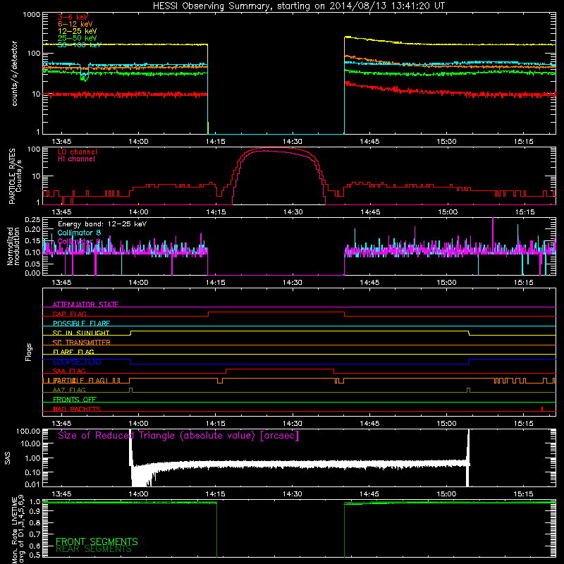The width and height of the screenshot is (564, 564).
Task: Click the raised GAP flag segment
Action: tap(276, 312)
